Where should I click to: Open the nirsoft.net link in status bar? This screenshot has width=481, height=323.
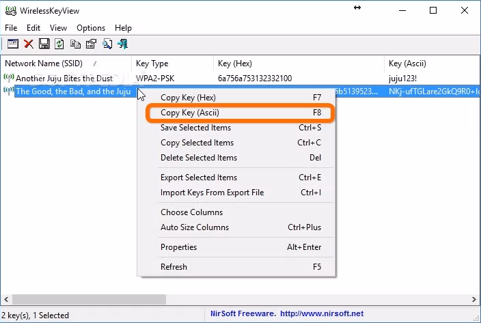point(322,314)
